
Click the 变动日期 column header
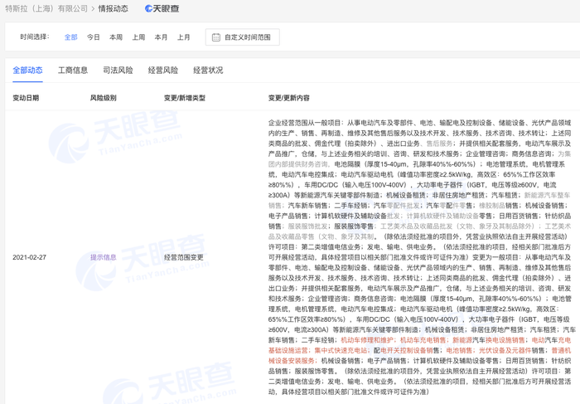[26, 98]
